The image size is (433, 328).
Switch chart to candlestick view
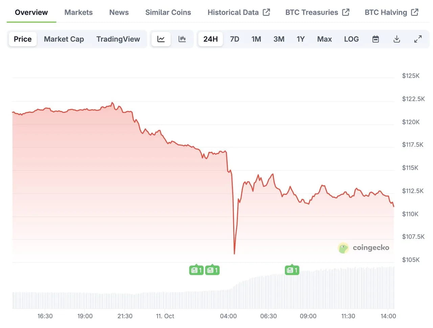[182, 39]
